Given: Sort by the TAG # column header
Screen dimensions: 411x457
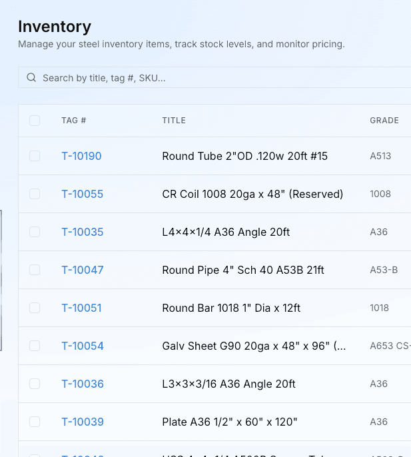Looking at the screenshot, I should coord(74,121).
